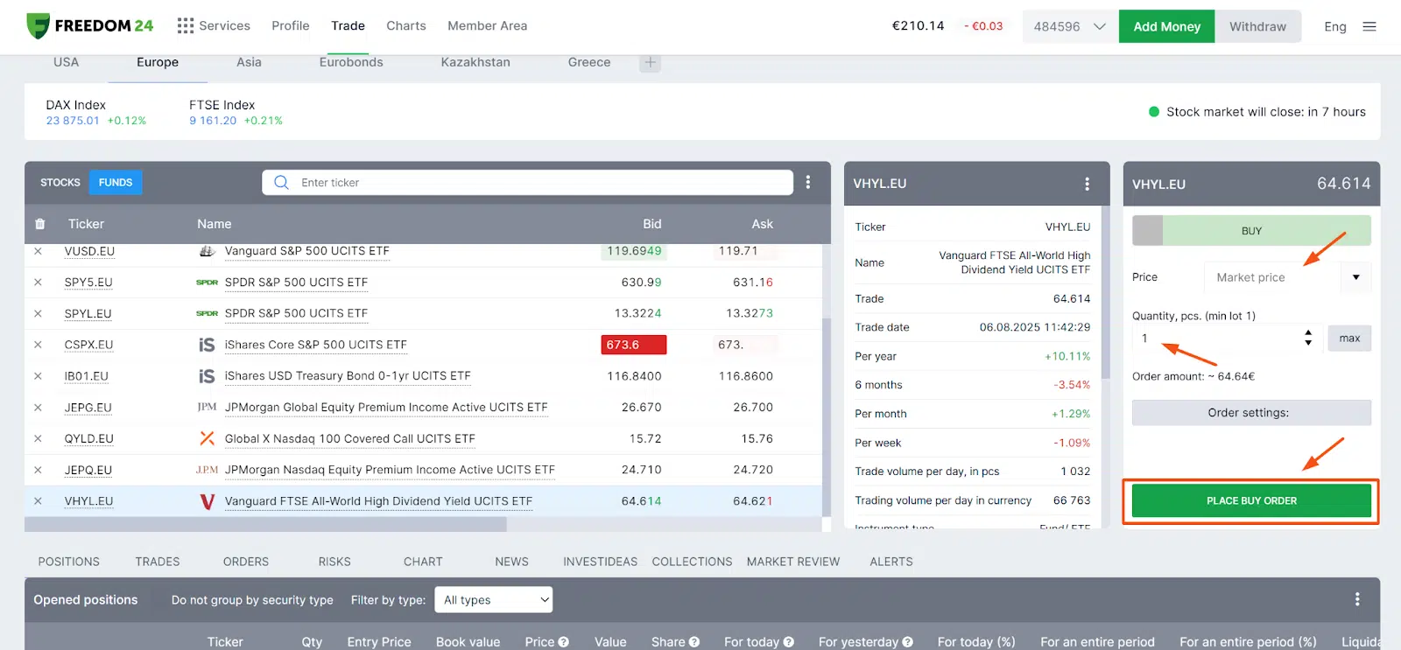Delete the IB01.EU row
This screenshot has width=1401, height=650.
[38, 375]
